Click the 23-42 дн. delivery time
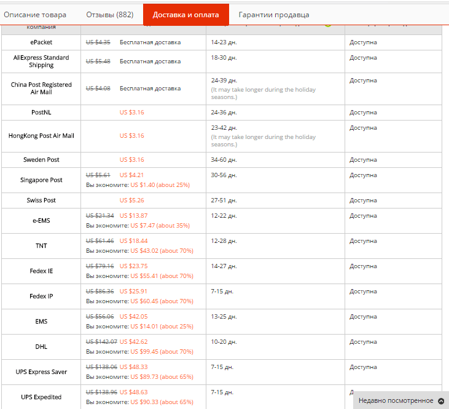The height and width of the screenshot is (409, 449). [x=224, y=128]
